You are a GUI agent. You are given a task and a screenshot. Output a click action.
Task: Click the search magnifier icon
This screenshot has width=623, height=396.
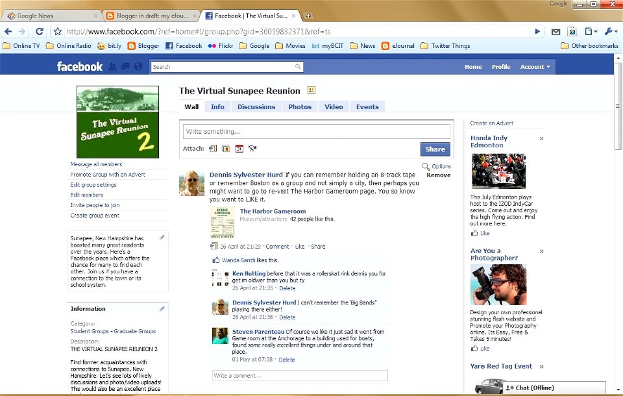click(x=298, y=67)
